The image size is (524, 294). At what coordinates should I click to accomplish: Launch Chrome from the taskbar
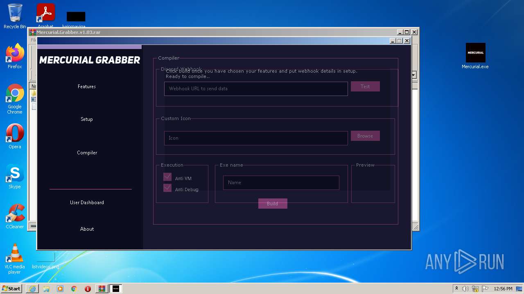point(74,289)
